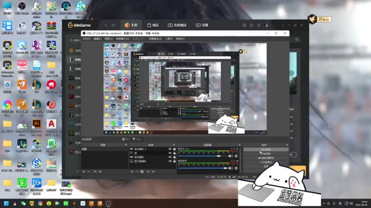Click the WeGame logo
Viewport: 371px width, 208px height.
[x=79, y=25]
